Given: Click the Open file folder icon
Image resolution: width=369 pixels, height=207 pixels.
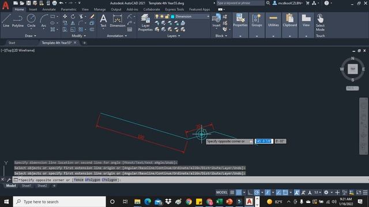Looking at the screenshot, I should pos(22,3).
